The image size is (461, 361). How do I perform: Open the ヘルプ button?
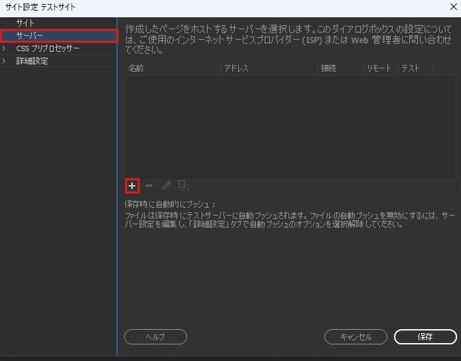coord(155,337)
